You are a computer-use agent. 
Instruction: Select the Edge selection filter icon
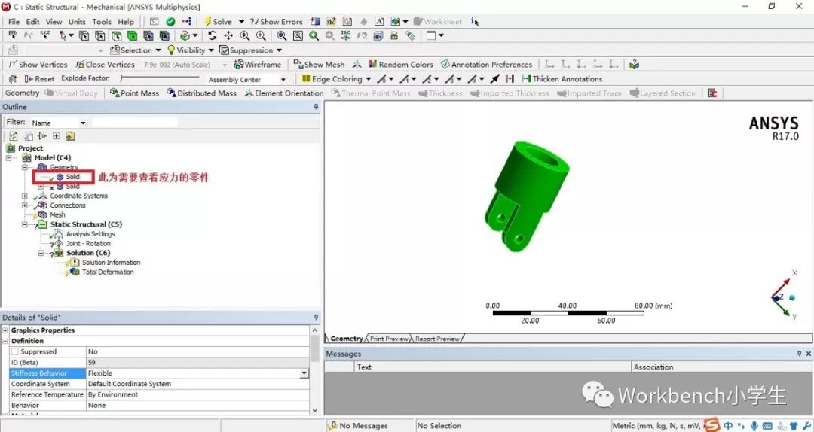100,36
